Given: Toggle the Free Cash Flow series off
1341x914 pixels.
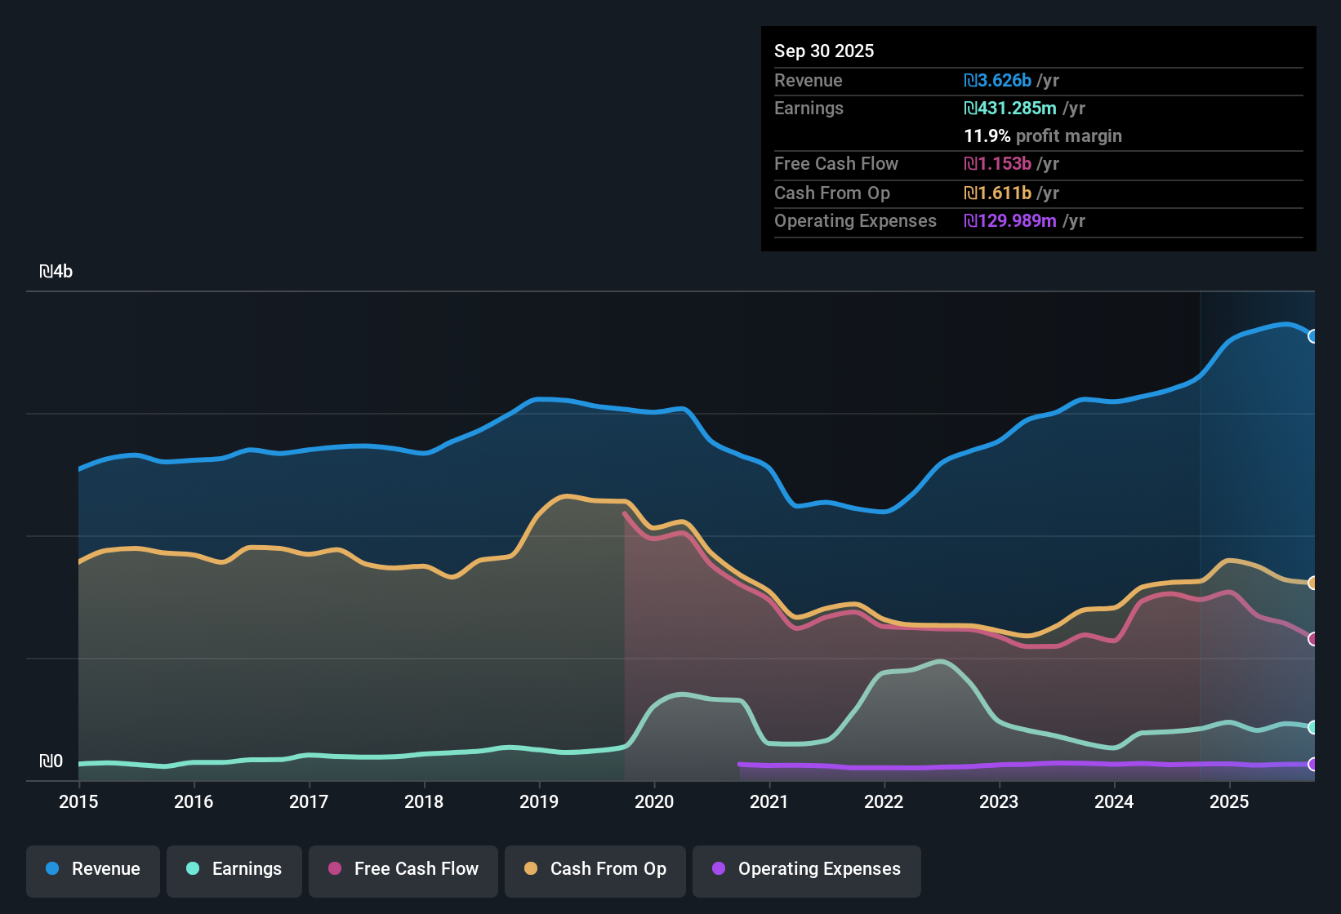Looking at the screenshot, I should pos(403,869).
